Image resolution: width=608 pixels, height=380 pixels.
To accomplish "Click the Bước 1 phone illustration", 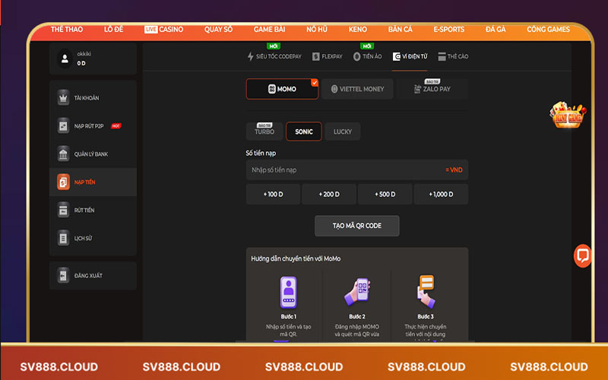I will pos(289,293).
